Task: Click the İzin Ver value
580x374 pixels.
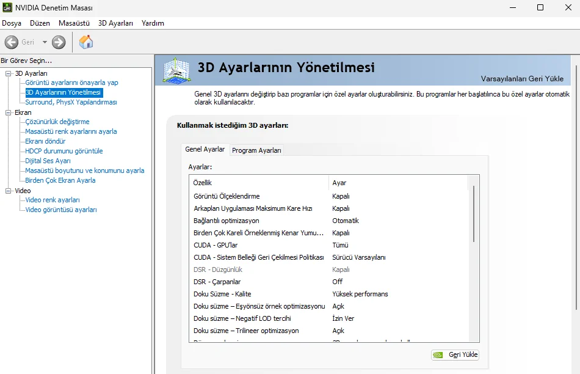Action: click(x=343, y=318)
